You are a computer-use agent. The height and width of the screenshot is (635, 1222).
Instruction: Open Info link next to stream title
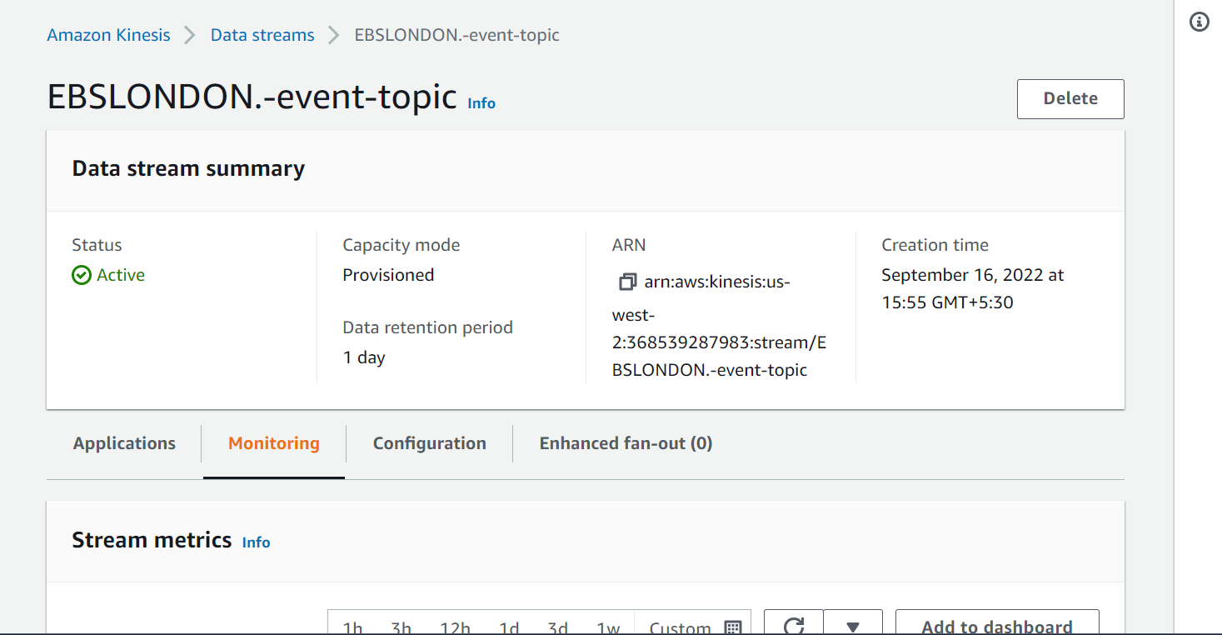pos(481,103)
